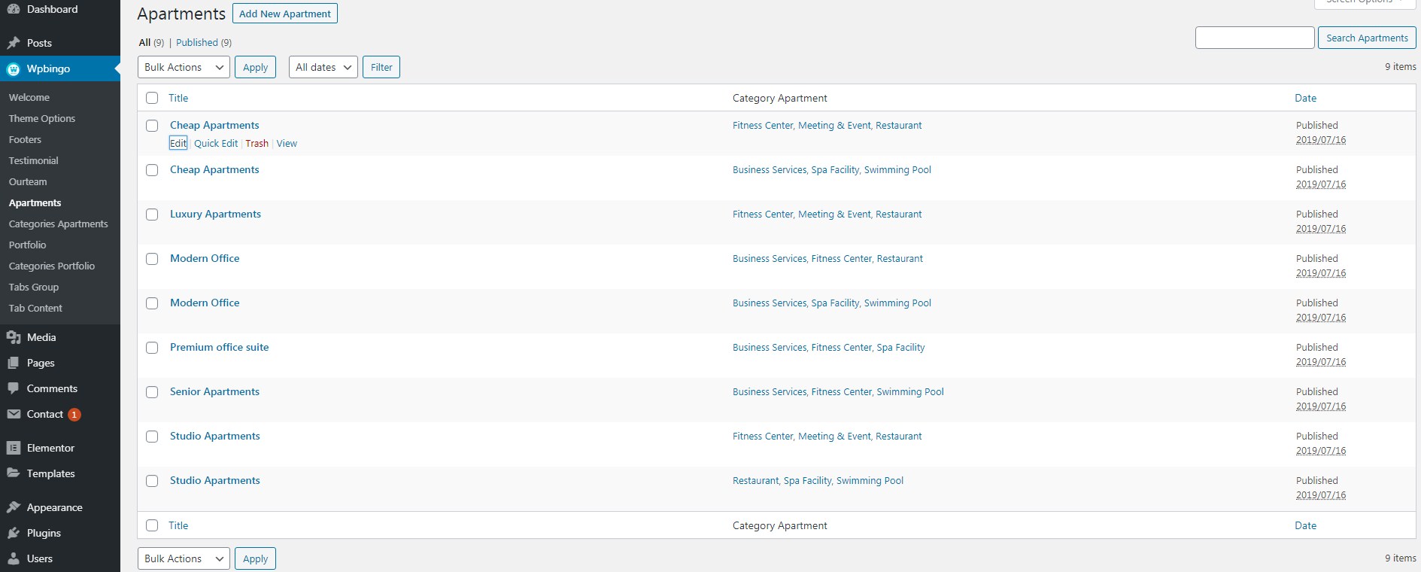Select Theme Options in Wpbingo submenu

click(42, 118)
